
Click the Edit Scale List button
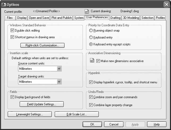(x=76, y=114)
